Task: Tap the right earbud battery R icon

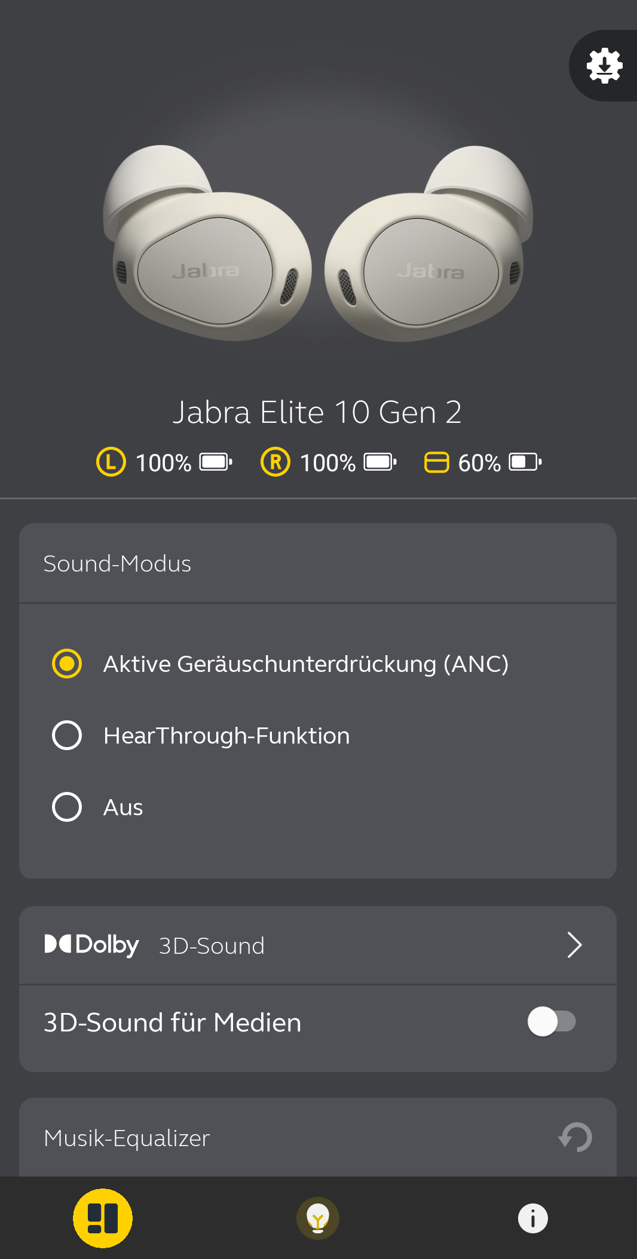Action: click(x=275, y=462)
